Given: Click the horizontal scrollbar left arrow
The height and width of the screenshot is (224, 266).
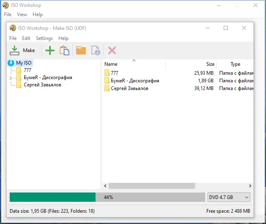Looking at the screenshot, I should pos(105,186).
